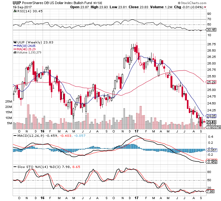Click the RSI value label 30.45 on right axis
Screen dimensions: 221x201
click(x=211, y=30)
